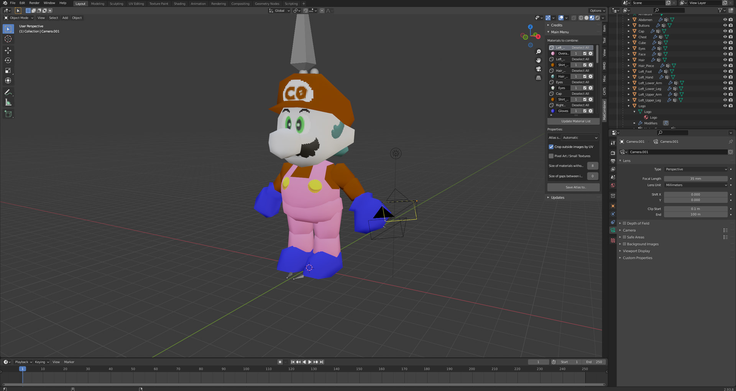This screenshot has width=736, height=391.
Task: Open the CATS sidebar tab
Action: point(605,91)
